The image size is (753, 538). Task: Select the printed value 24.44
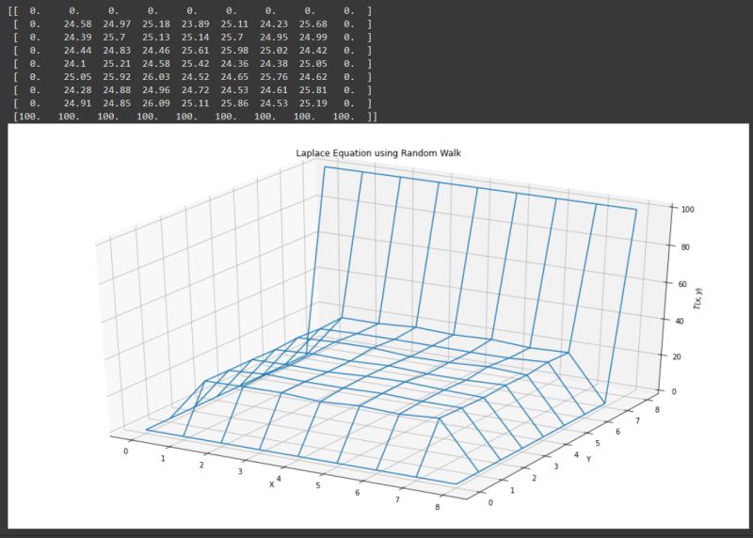pyautogui.click(x=77, y=51)
